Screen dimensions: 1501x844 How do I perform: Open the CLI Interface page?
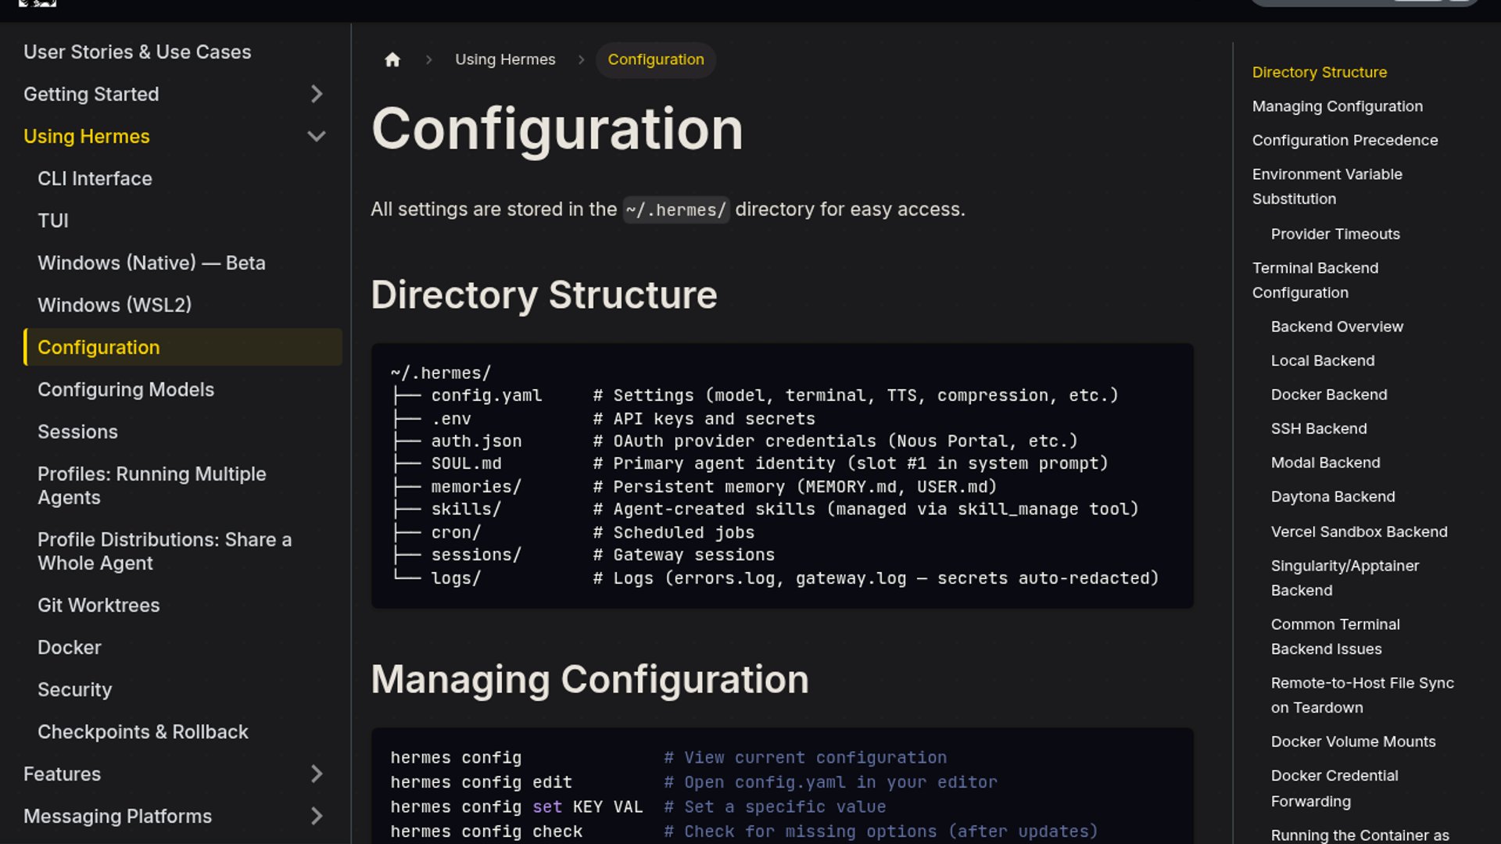point(95,178)
